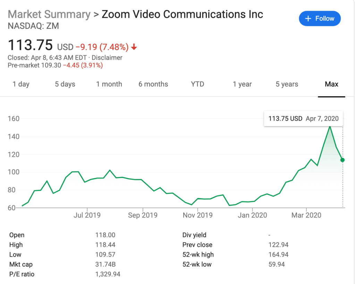Viewport: 355px width, 284px height.
Task: Show the 5 years range
Action: coord(287,84)
